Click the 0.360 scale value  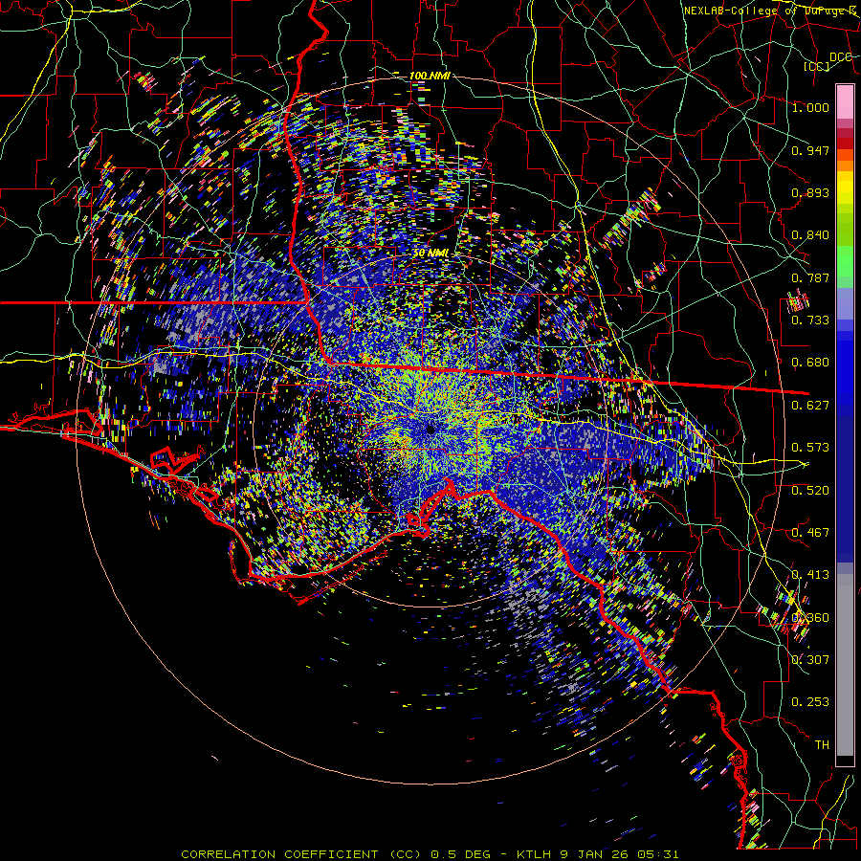pyautogui.click(x=810, y=618)
